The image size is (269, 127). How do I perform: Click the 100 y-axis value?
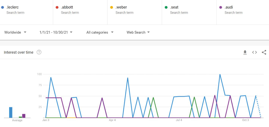(x=40, y=74)
